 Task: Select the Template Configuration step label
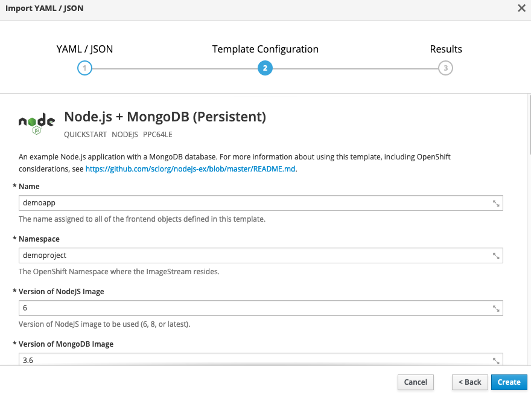click(x=265, y=49)
